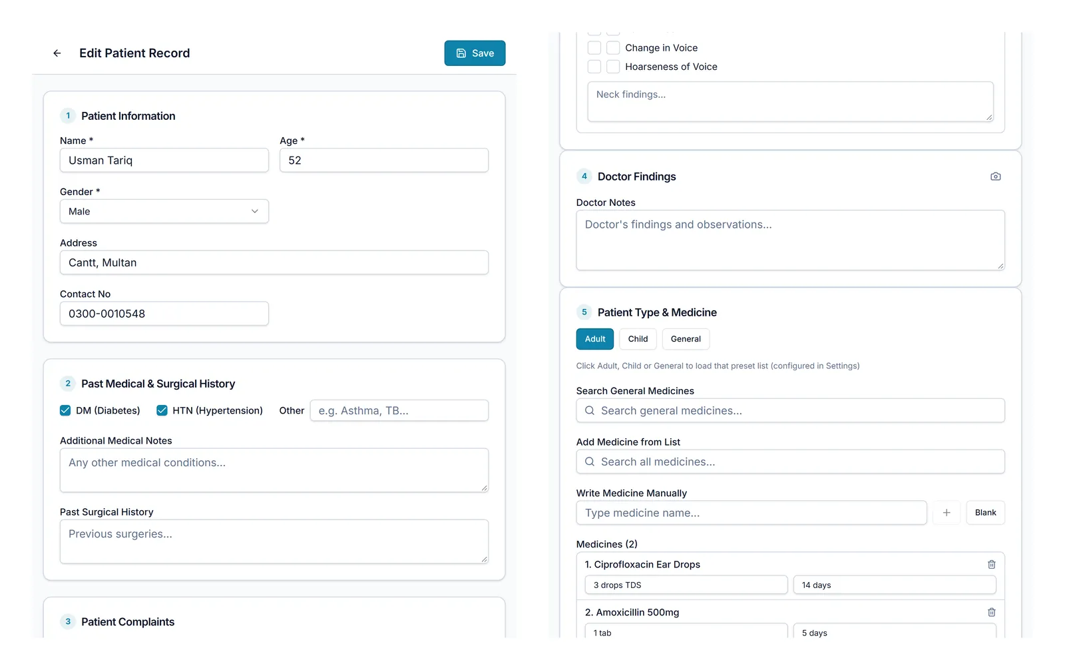The width and height of the screenshot is (1065, 670).
Task: Switch to Child patient type
Action: click(638, 339)
